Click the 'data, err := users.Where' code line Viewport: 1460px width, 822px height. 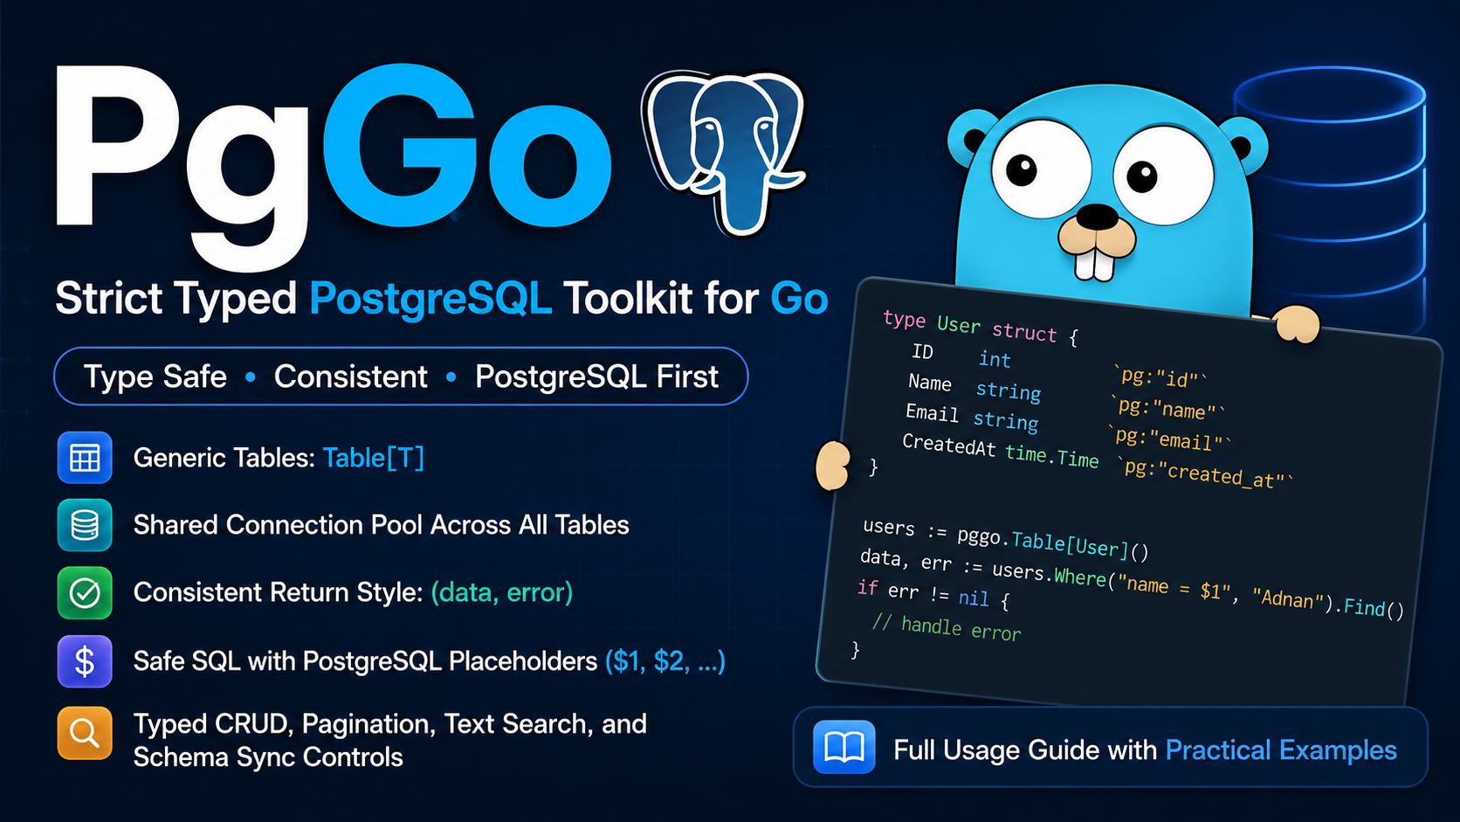coord(1132,584)
